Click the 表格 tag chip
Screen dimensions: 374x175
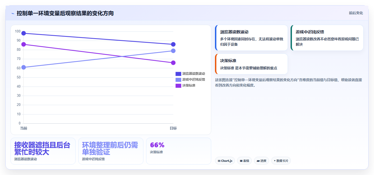[244, 161]
